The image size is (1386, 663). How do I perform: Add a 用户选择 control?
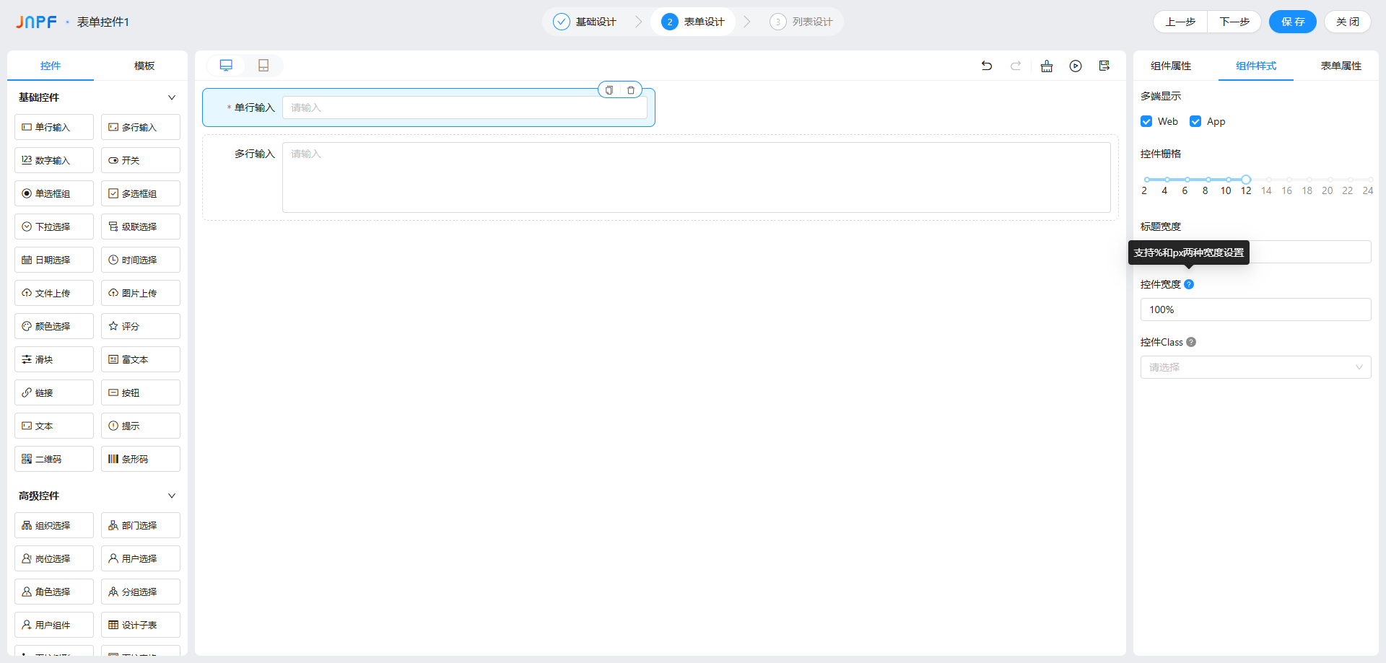141,558
